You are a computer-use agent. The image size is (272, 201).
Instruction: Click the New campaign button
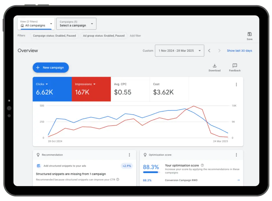51,68
